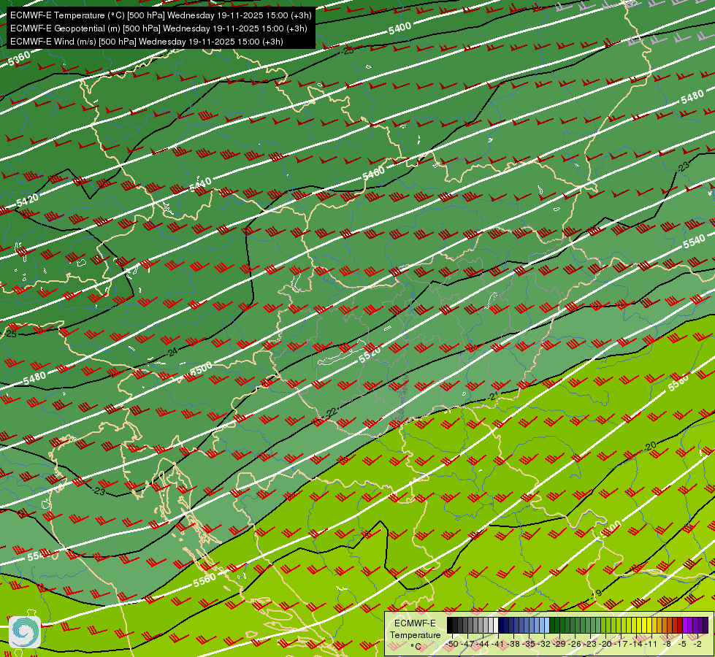Click the 5500 geopotential contour label
This screenshot has width=715, height=657.
201,368
